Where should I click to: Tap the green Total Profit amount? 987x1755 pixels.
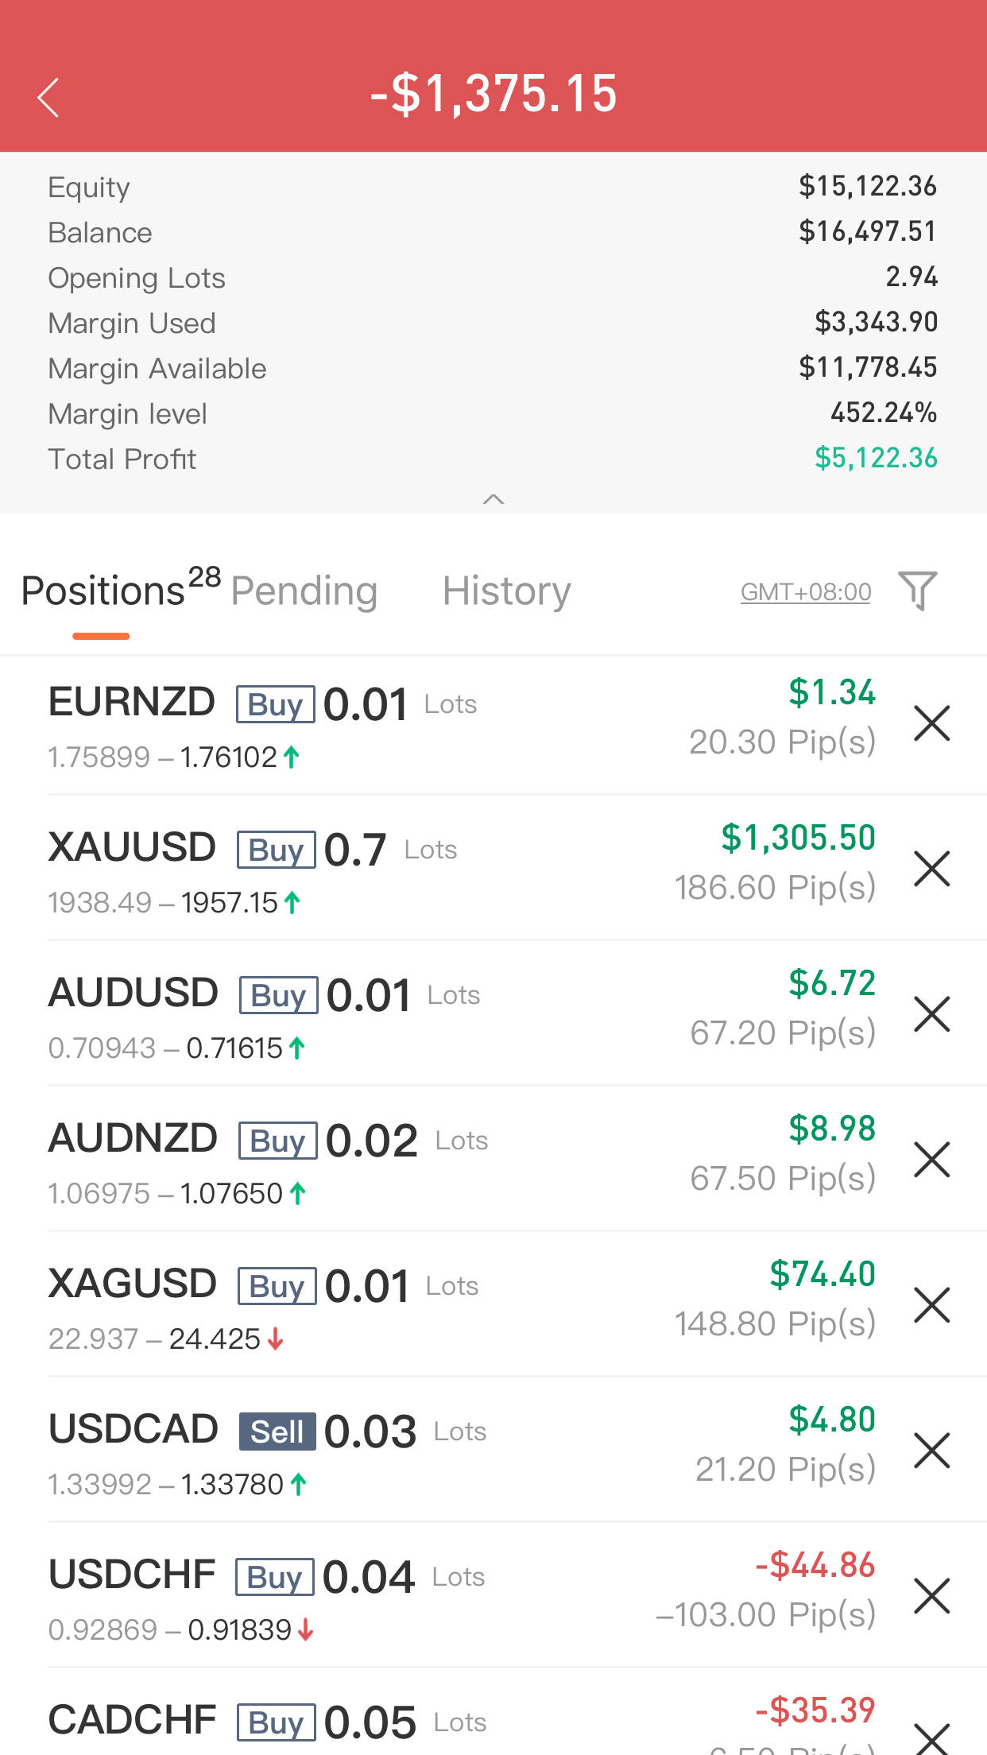pyautogui.click(x=876, y=458)
